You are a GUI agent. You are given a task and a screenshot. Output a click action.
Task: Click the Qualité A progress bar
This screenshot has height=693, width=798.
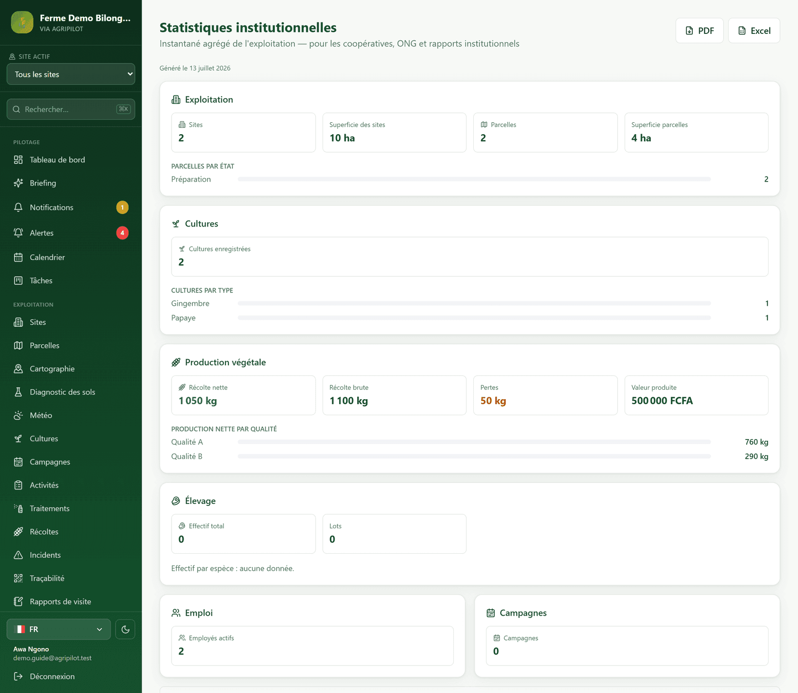(x=474, y=442)
